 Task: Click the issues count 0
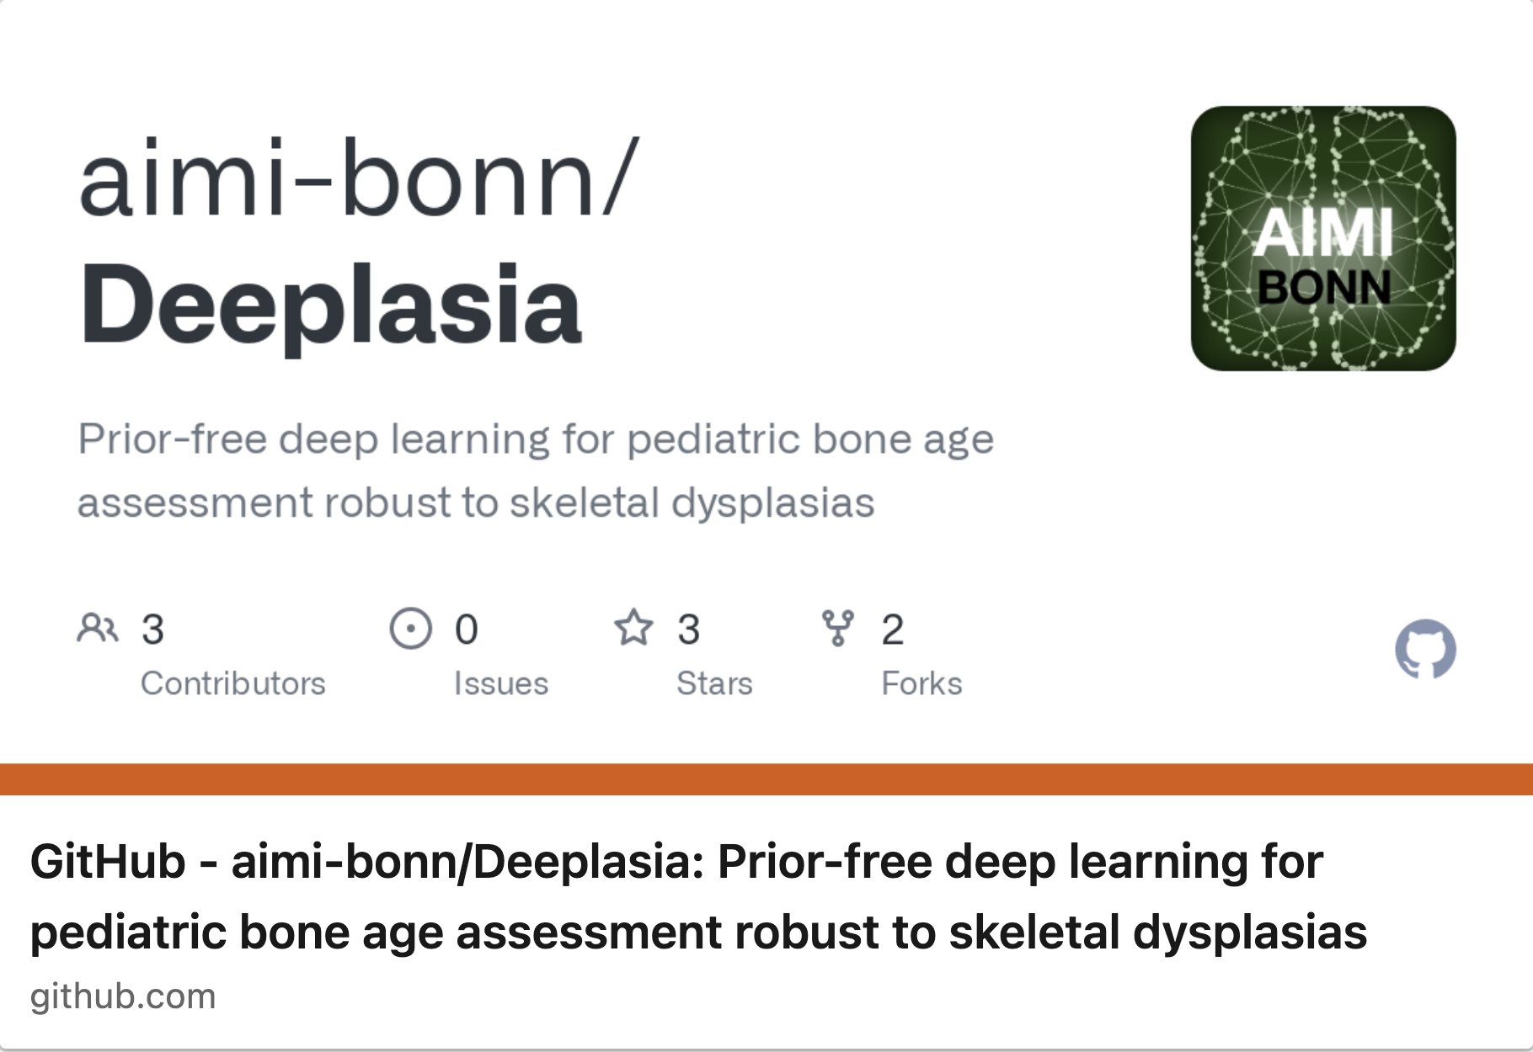click(467, 630)
